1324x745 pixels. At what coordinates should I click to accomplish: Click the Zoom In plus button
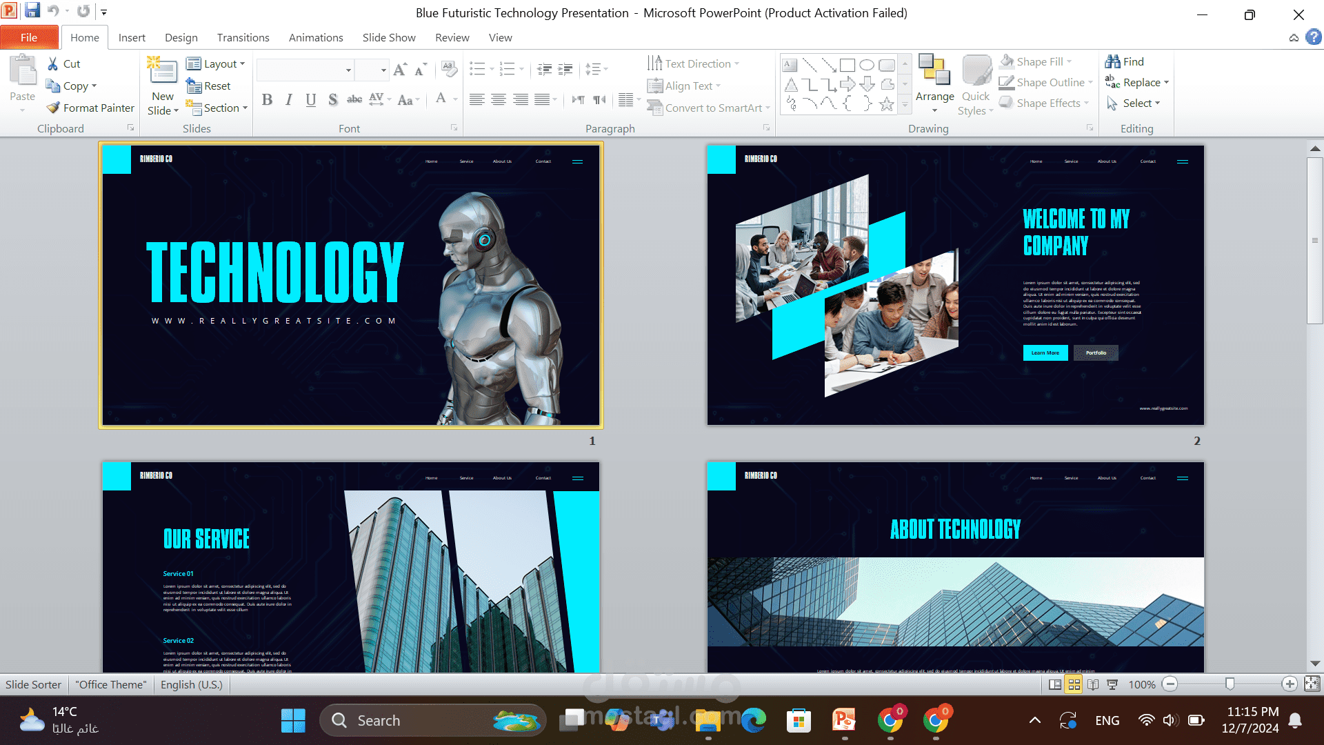[1290, 684]
